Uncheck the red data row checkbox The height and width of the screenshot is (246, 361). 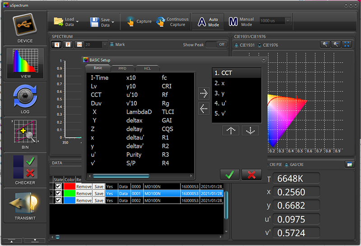[x=58, y=187]
